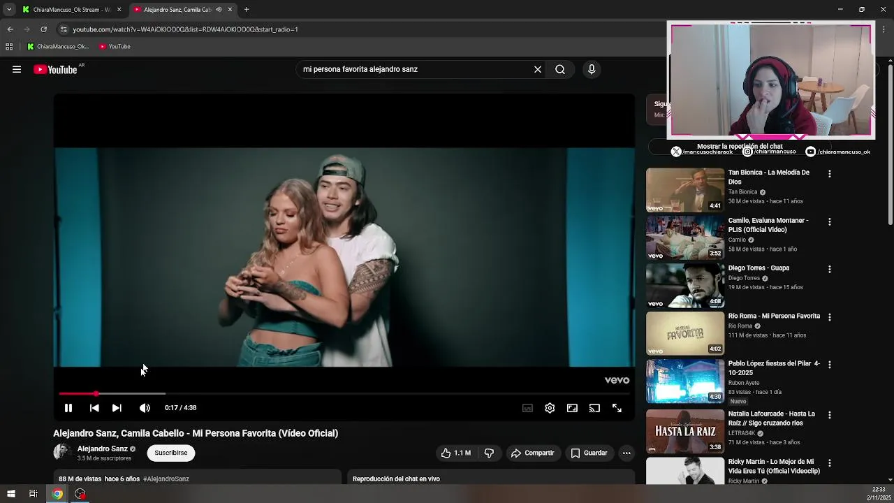The image size is (894, 503).
Task: Open options for Natalia Lafourcade video
Action: coord(830,415)
